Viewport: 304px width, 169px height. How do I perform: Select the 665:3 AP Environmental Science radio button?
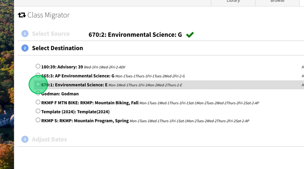[x=38, y=75]
